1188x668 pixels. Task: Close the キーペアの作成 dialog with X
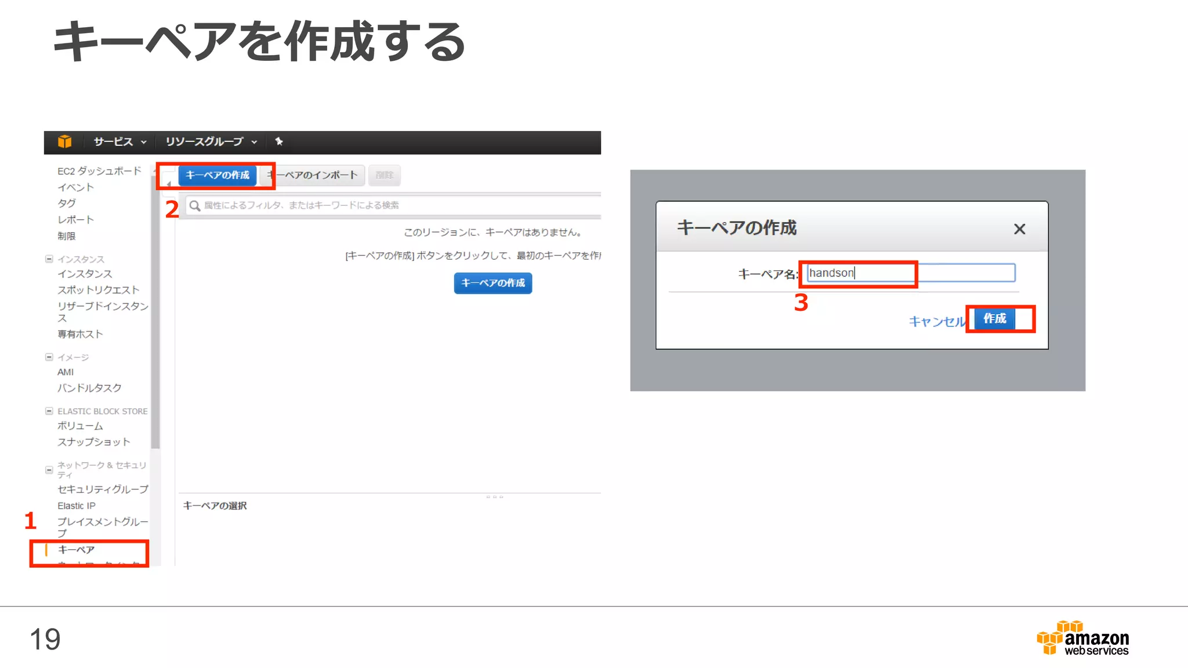(x=1019, y=229)
